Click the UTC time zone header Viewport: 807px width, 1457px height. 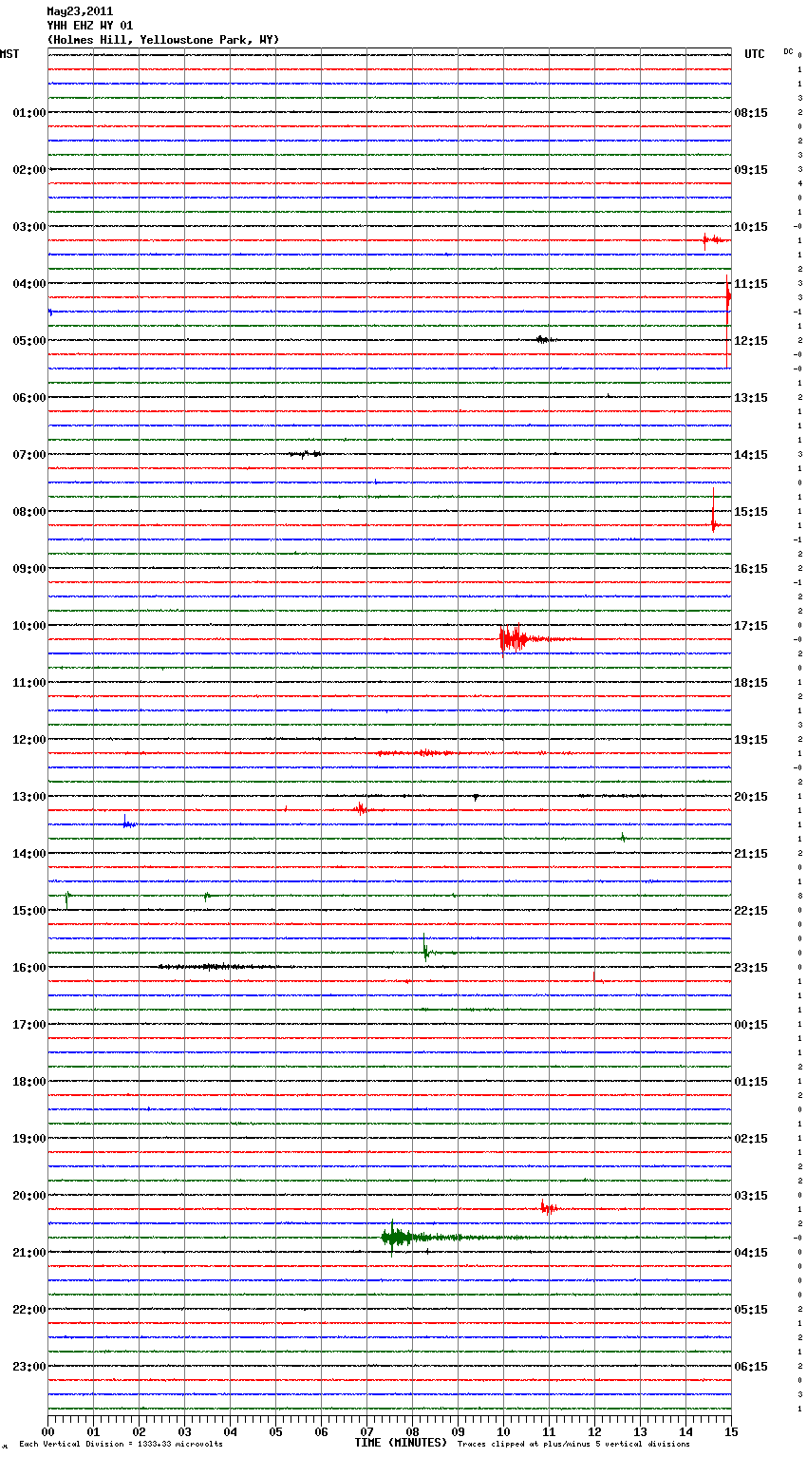click(x=754, y=54)
